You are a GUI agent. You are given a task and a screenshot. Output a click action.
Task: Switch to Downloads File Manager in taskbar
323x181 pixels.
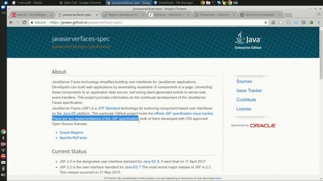(x=174, y=3)
